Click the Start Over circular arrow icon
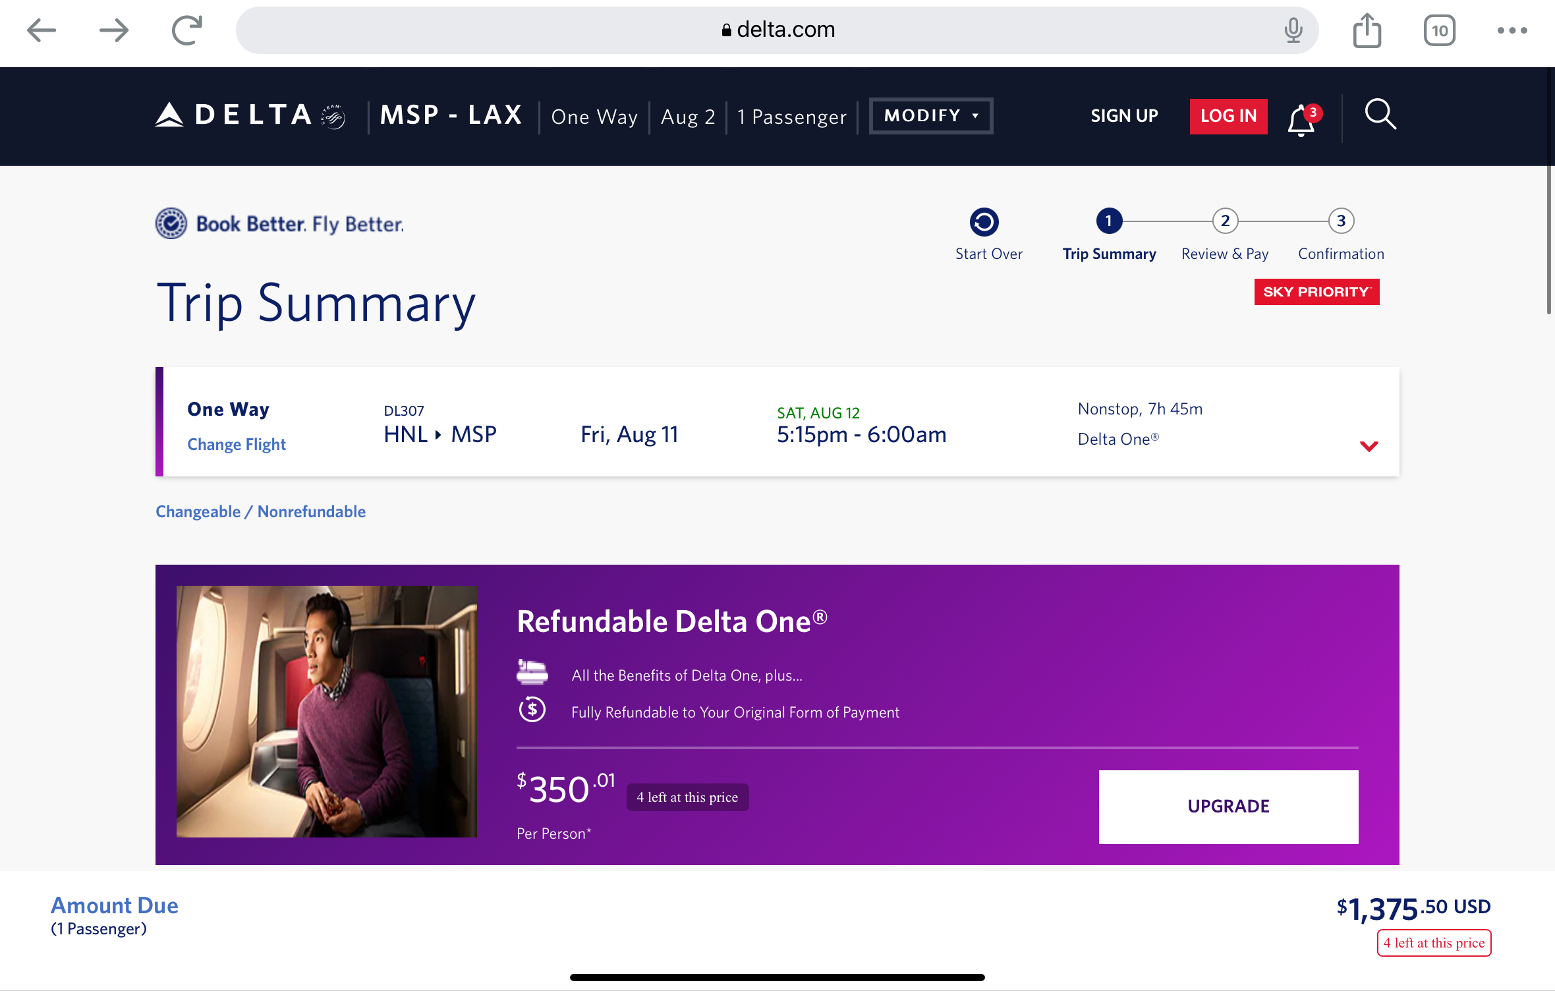The image size is (1555, 991). [x=984, y=222]
